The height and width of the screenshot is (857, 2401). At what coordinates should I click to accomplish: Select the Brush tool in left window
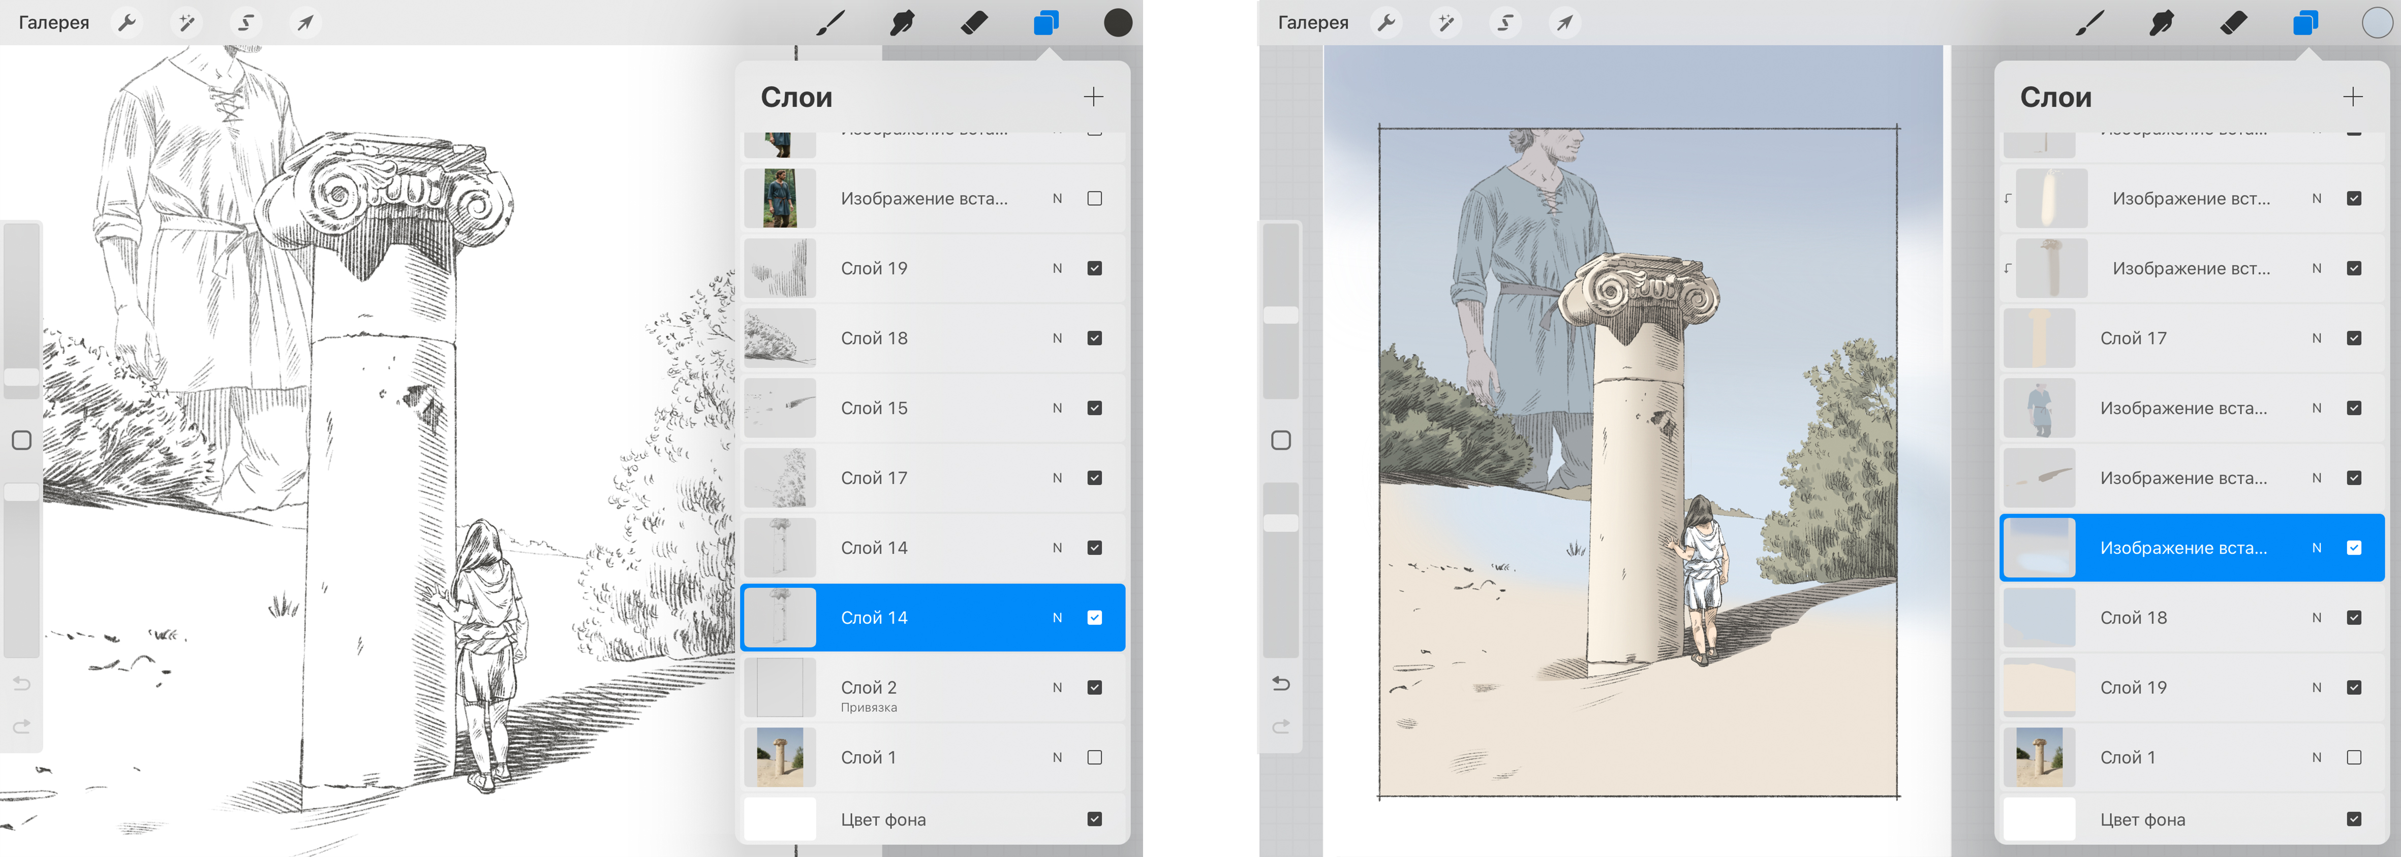point(830,22)
